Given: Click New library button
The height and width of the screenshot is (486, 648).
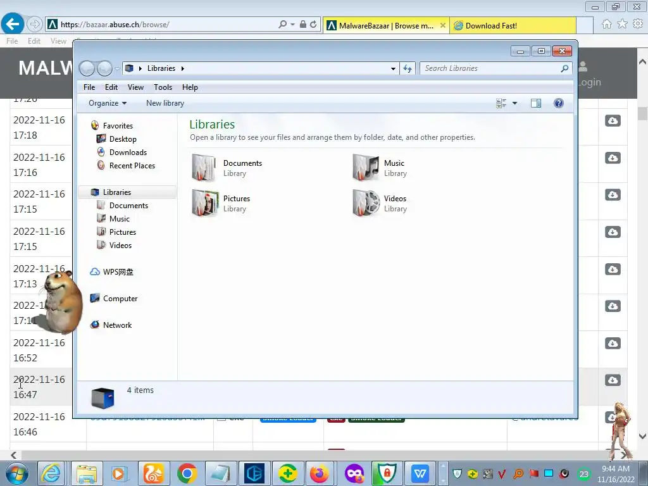Looking at the screenshot, I should point(165,103).
